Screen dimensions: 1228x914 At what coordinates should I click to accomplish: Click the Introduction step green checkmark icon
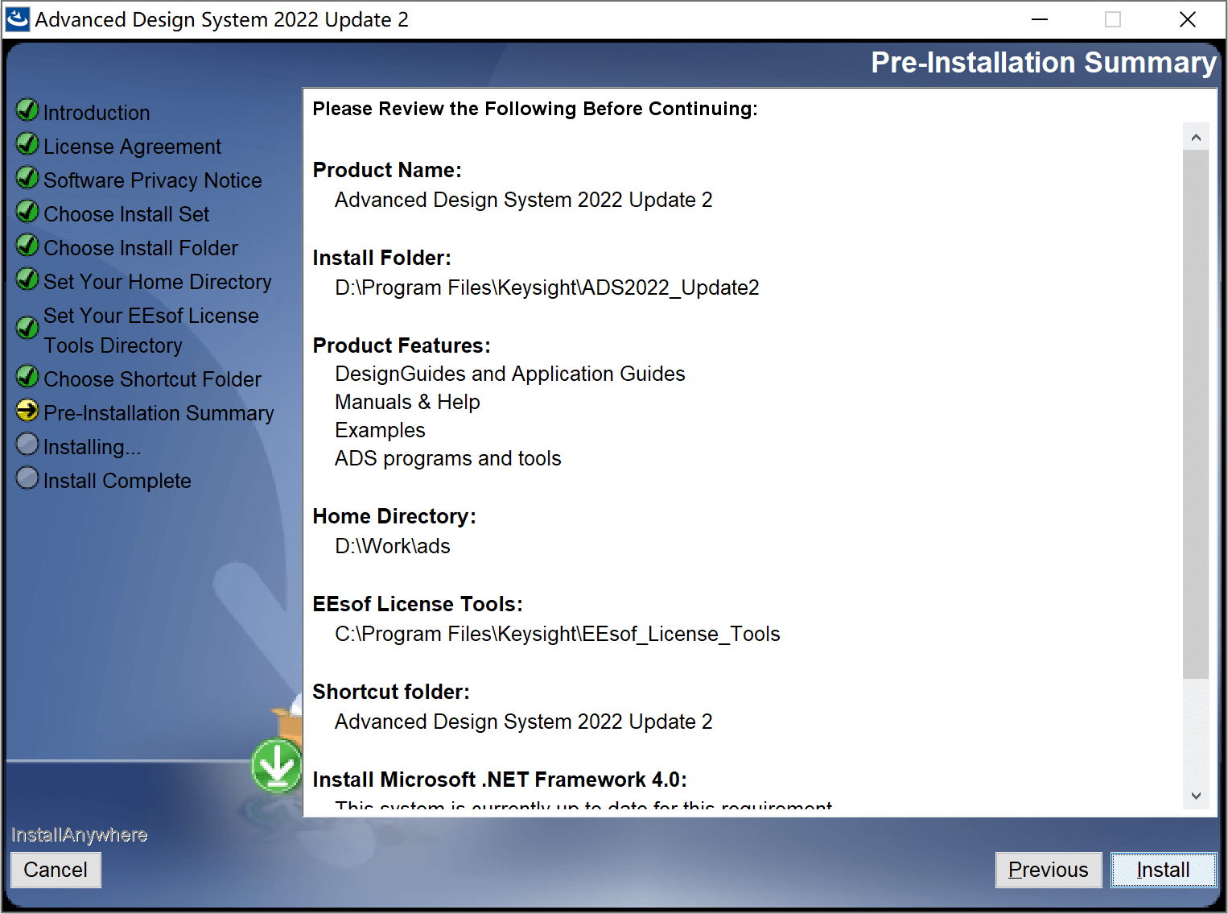click(27, 110)
